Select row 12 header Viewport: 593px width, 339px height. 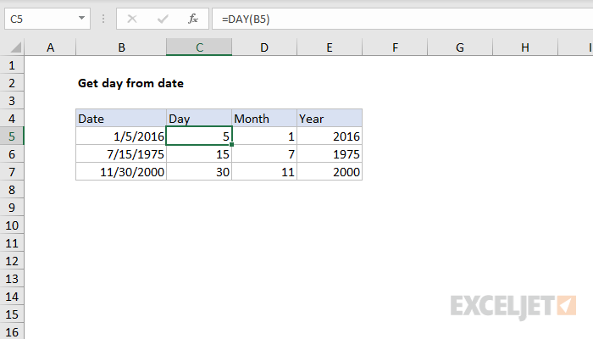point(12,261)
